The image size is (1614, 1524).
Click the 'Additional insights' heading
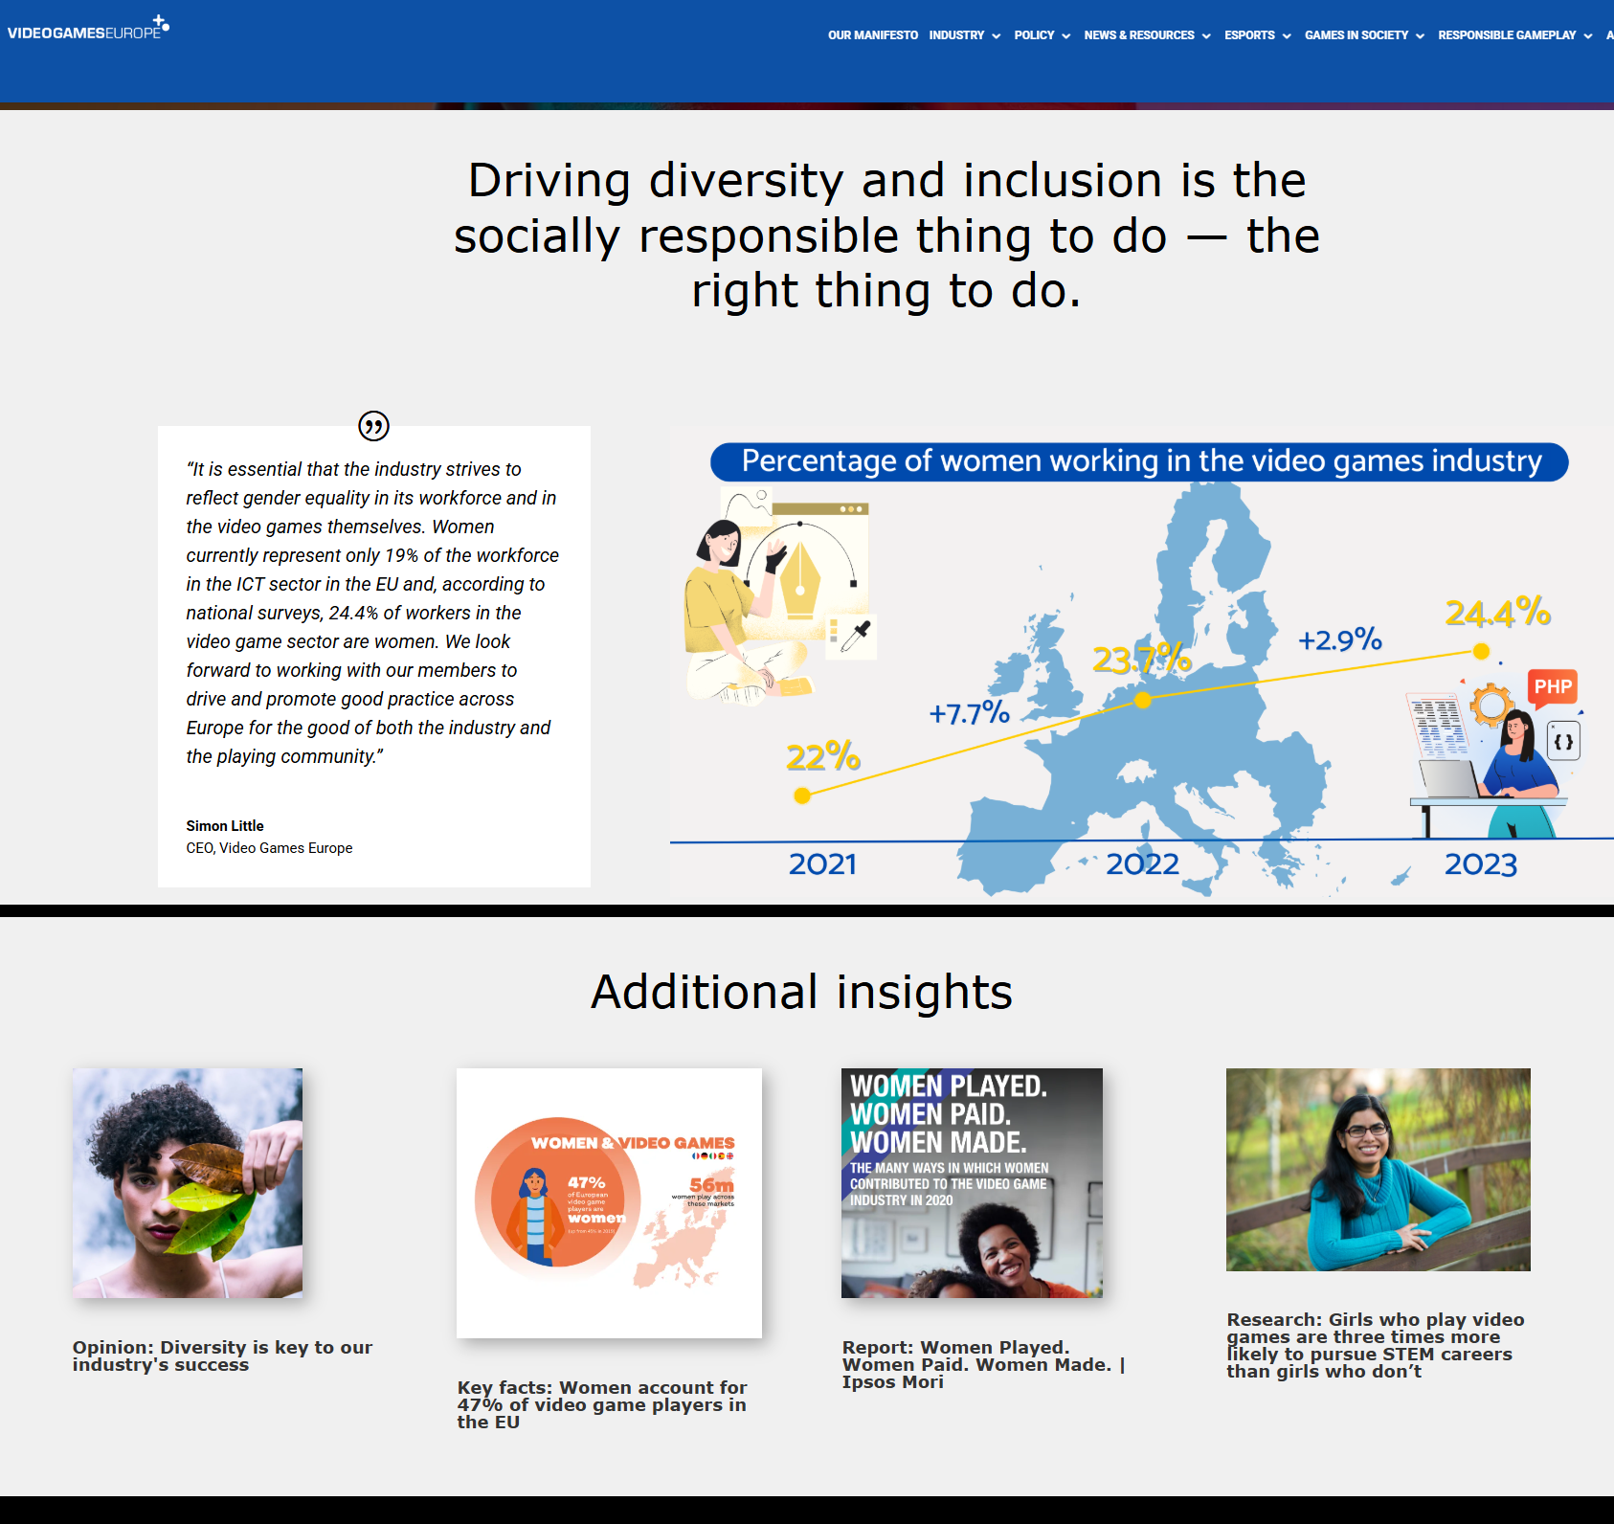pos(802,992)
